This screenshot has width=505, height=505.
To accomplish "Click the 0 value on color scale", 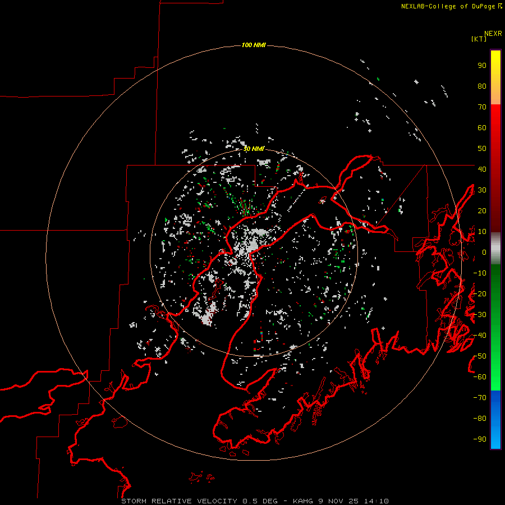I will 484,252.
